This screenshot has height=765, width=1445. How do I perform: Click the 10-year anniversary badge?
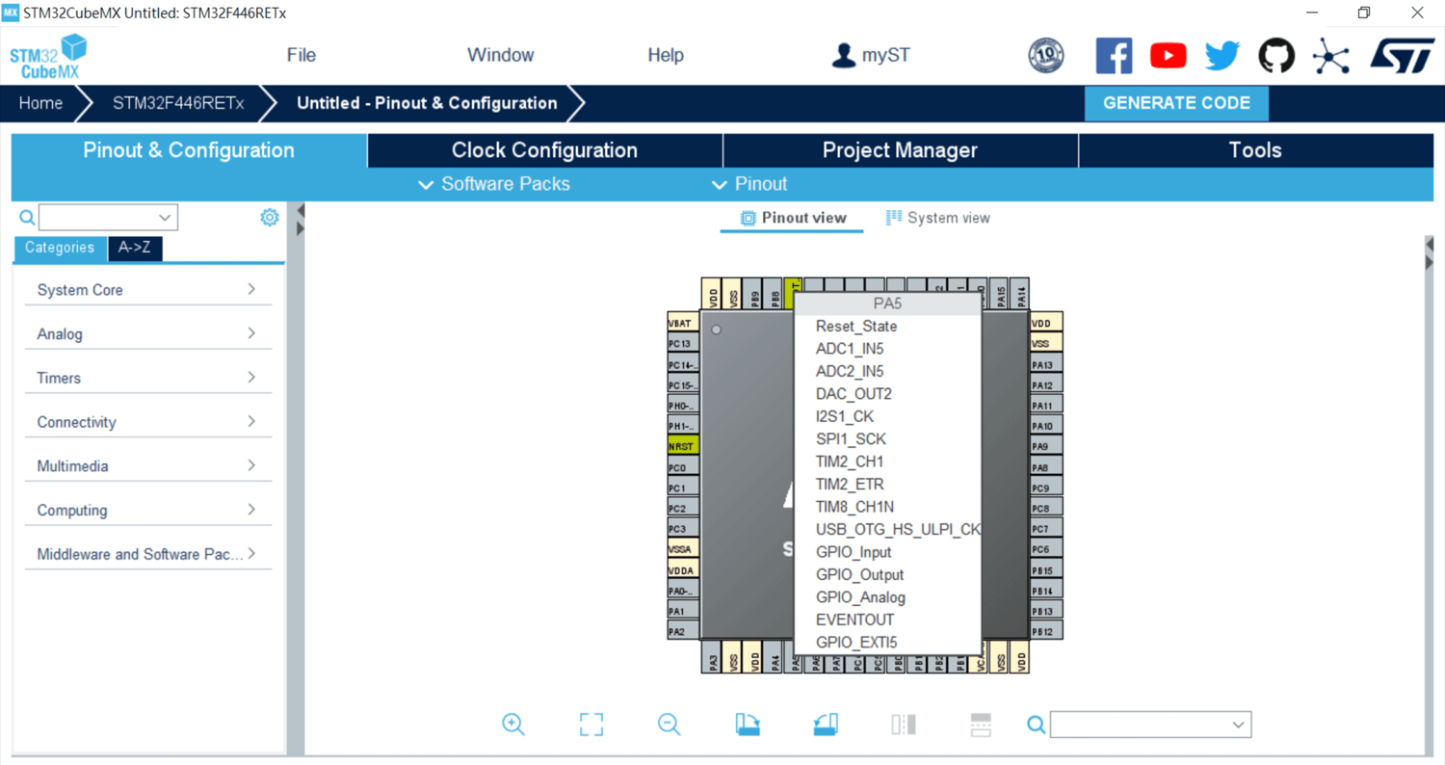(x=1046, y=56)
